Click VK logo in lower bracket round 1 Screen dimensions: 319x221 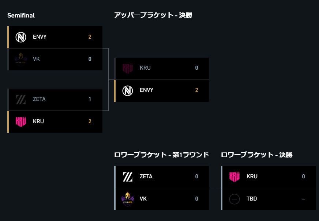128,199
